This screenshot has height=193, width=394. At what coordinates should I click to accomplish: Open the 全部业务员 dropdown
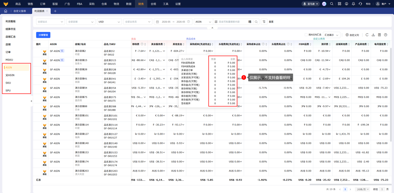point(138,22)
